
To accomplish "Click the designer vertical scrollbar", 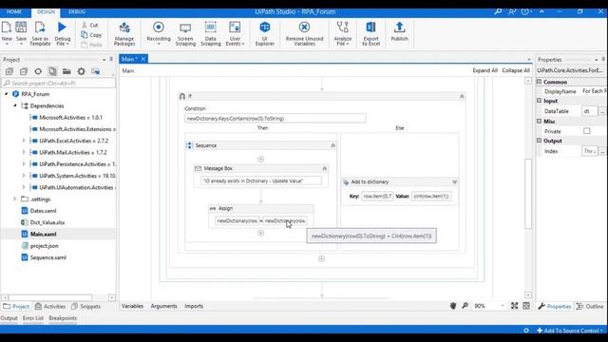I will coord(528,193).
